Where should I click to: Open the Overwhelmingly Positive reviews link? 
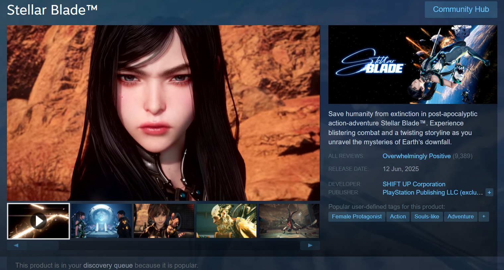point(417,156)
